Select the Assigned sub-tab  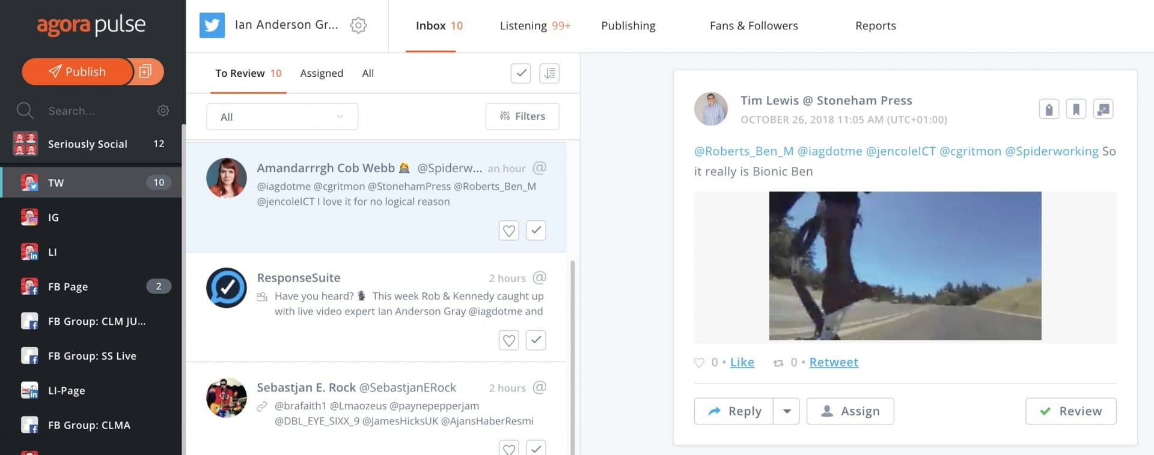click(x=322, y=73)
